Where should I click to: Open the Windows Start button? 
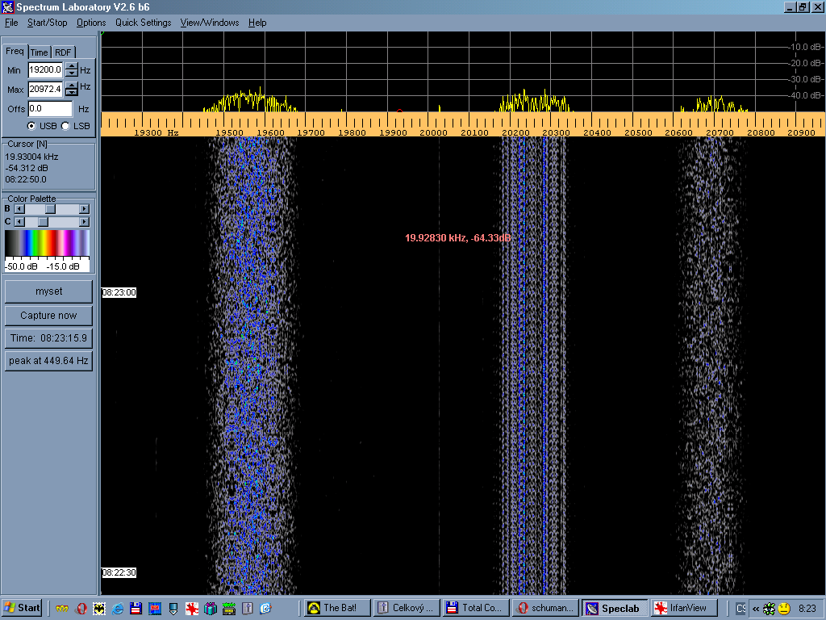pyautogui.click(x=22, y=608)
